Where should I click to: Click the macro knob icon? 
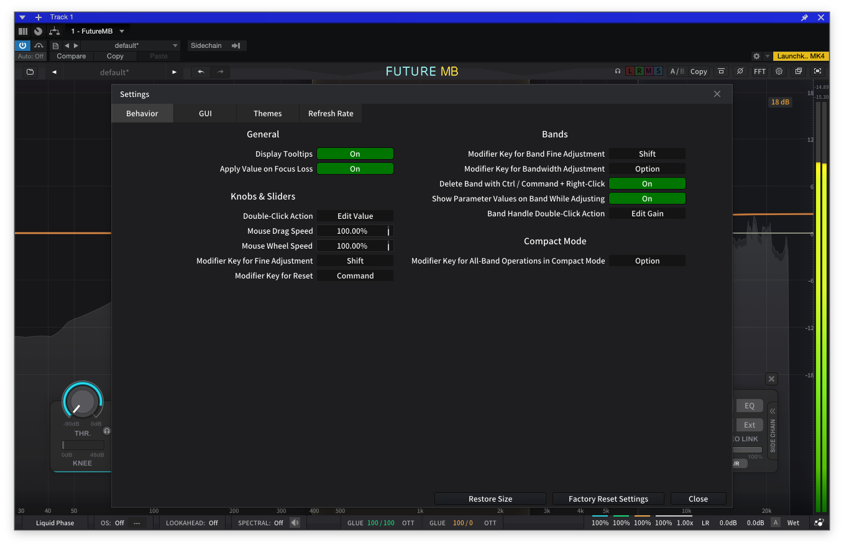[39, 31]
